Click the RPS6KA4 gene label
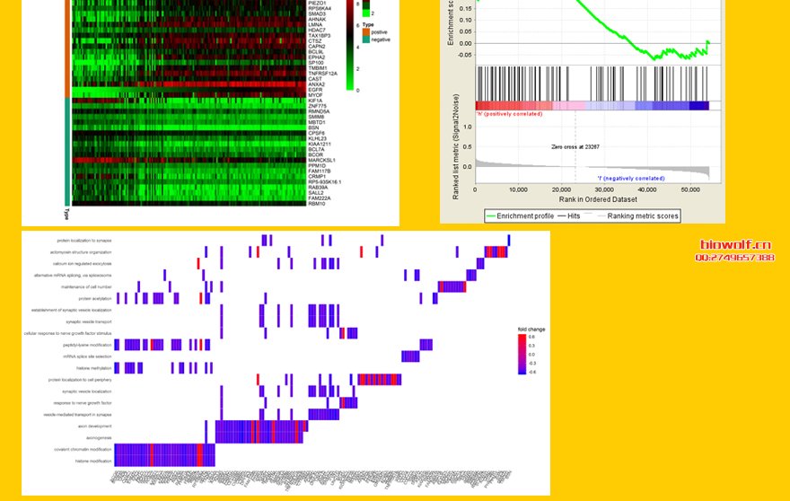 pos(320,9)
